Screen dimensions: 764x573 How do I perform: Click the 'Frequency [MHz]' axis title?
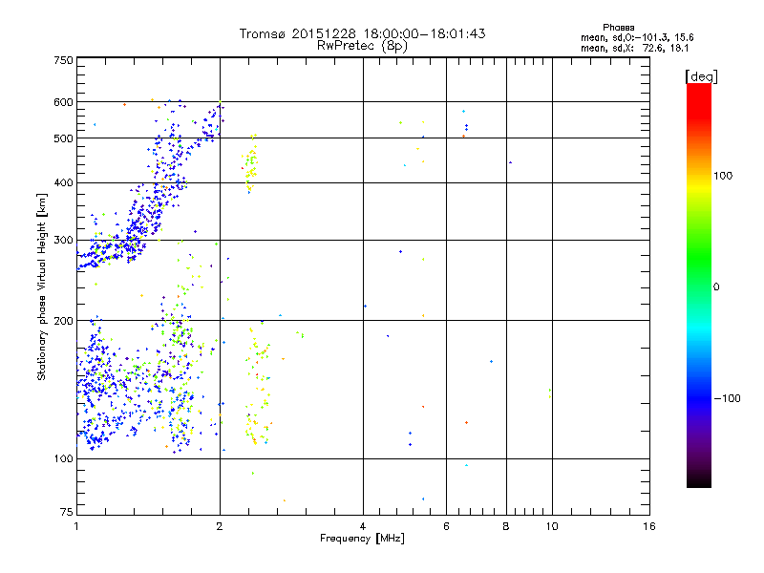coord(362,539)
